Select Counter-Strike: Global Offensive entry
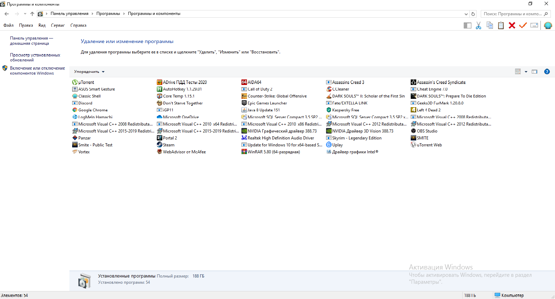 274,96
